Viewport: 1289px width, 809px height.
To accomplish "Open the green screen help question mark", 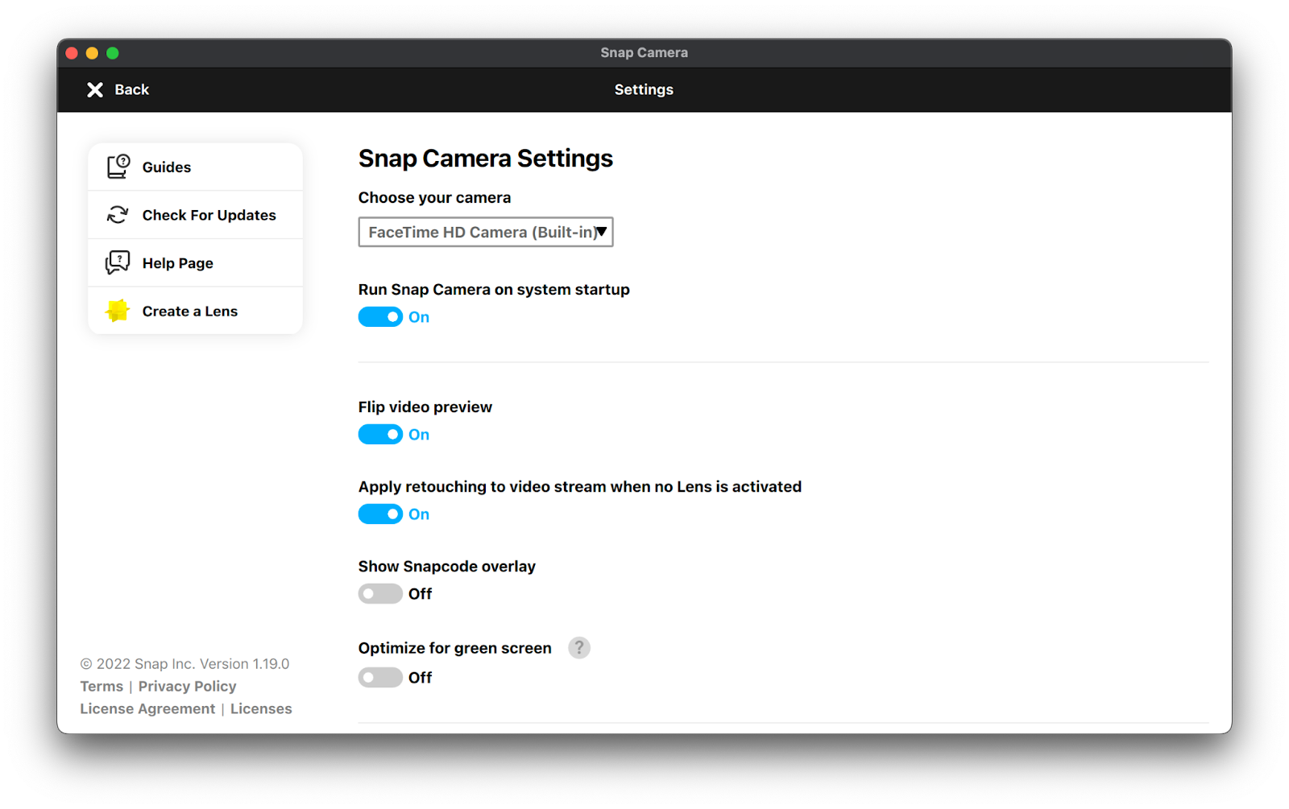I will (578, 648).
